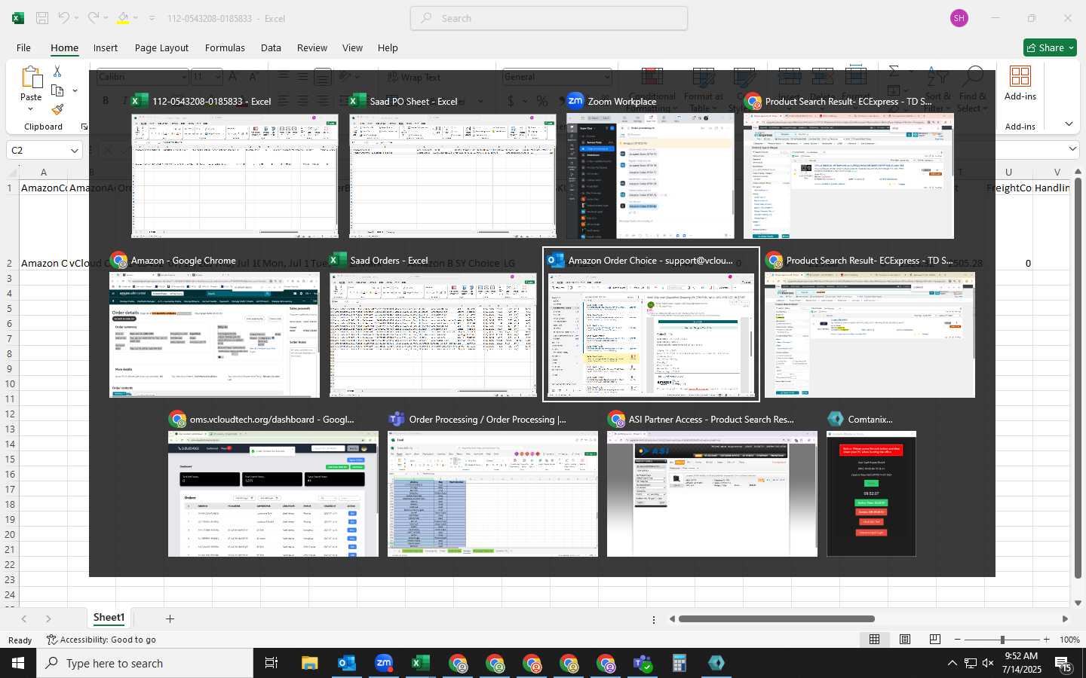Click the Save icon in the title bar
Screen dimensions: 1086x678
[42, 18]
